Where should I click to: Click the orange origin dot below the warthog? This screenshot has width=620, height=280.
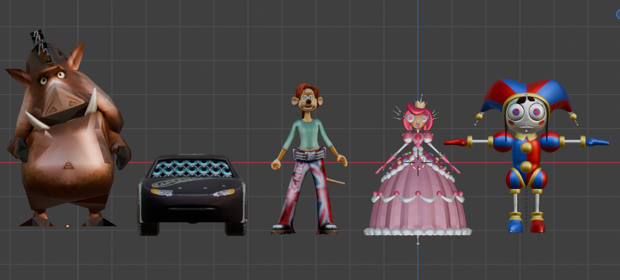pyautogui.click(x=68, y=226)
